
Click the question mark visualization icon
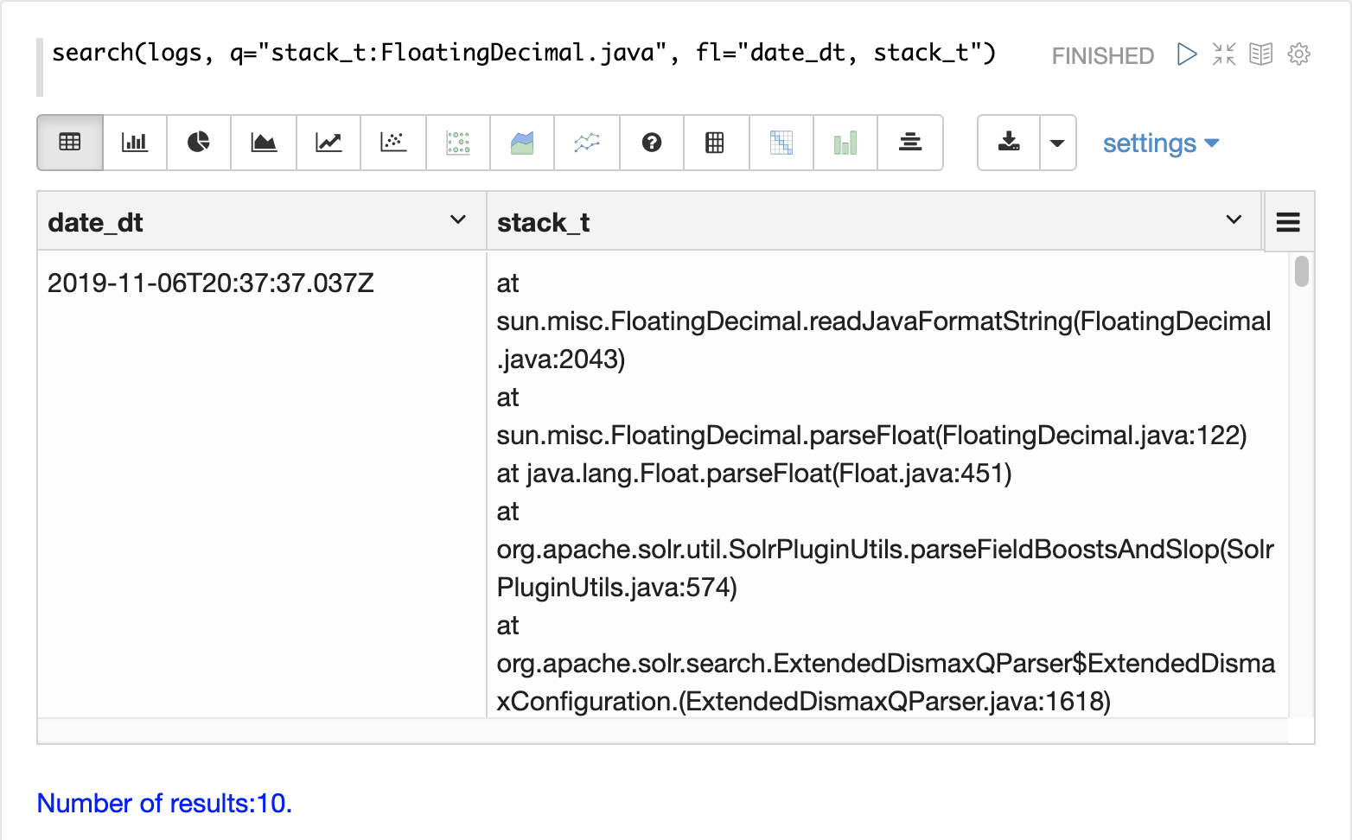(652, 143)
